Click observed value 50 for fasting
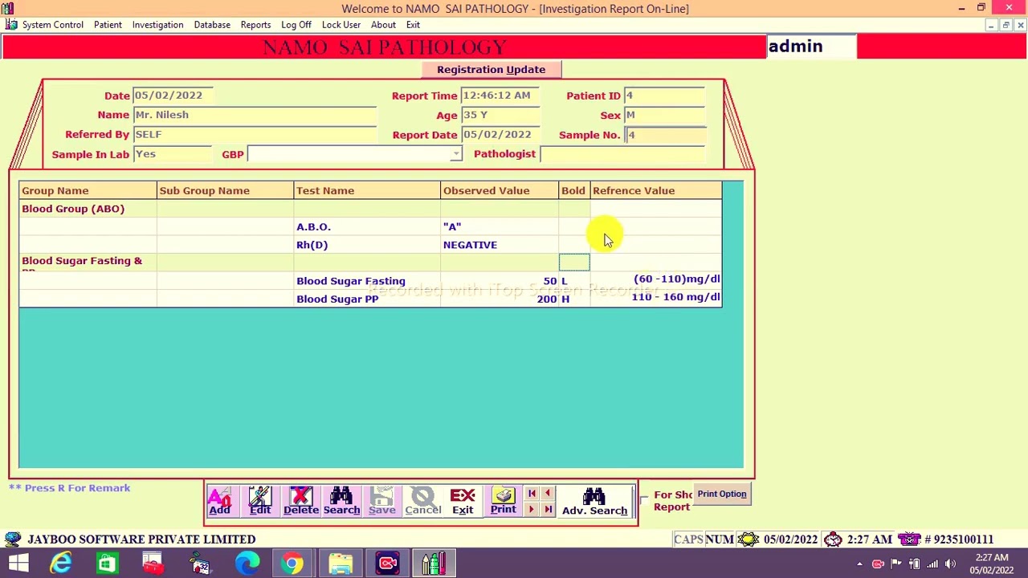 [500, 281]
